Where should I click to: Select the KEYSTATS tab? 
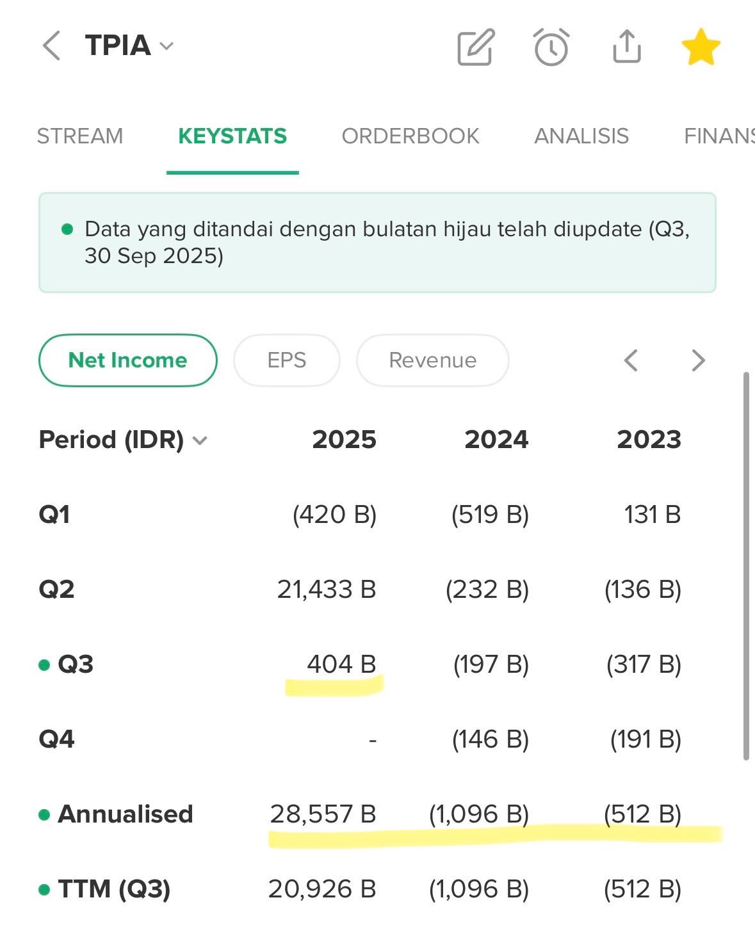pyautogui.click(x=232, y=136)
